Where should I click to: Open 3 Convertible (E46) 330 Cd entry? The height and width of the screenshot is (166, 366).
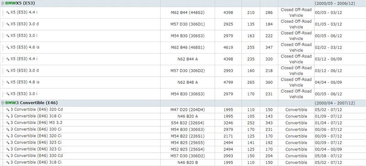point(37,156)
